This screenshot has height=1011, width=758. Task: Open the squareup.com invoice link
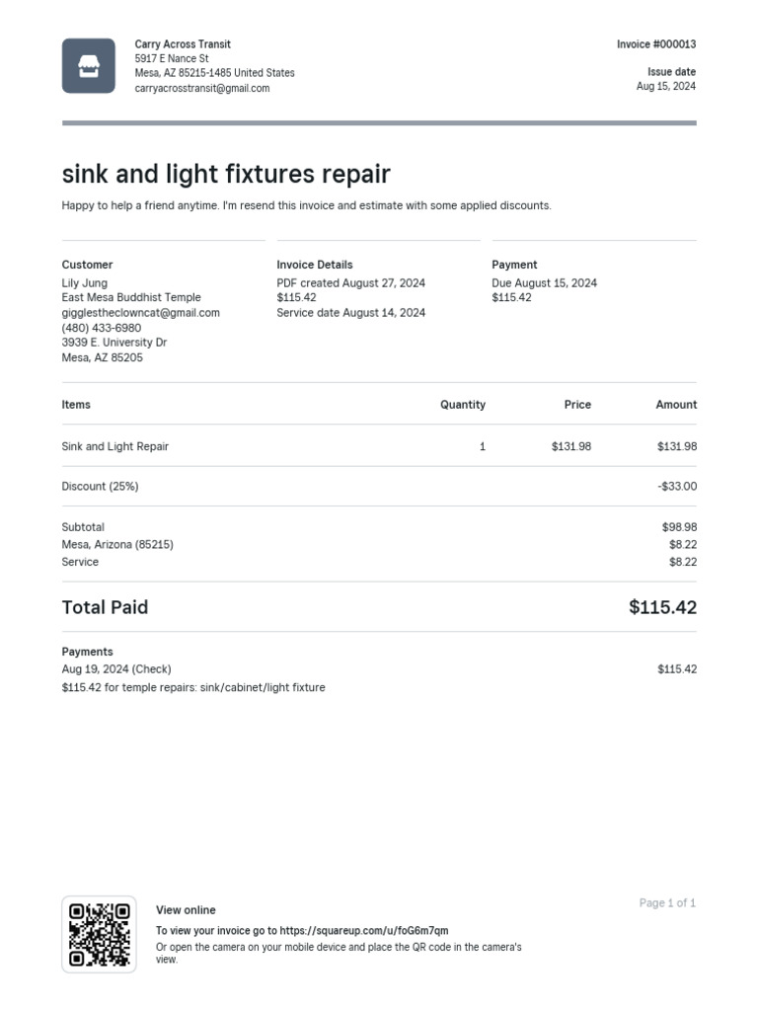pos(363,931)
